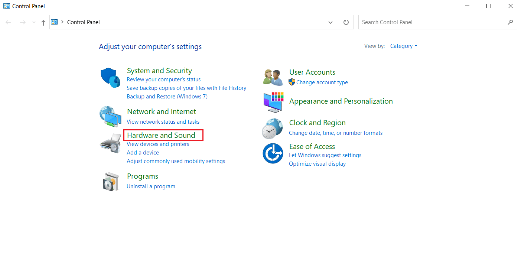This screenshot has width=521, height=273.
Task: Open the Appearance and Personalization heading
Action: coord(341,101)
